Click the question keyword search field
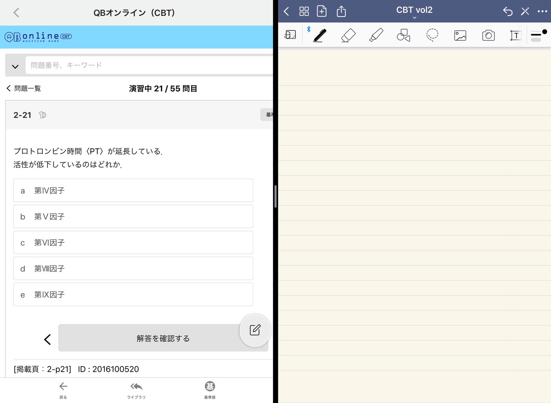Screen dimensions: 551x403 pyautogui.click(x=147, y=65)
